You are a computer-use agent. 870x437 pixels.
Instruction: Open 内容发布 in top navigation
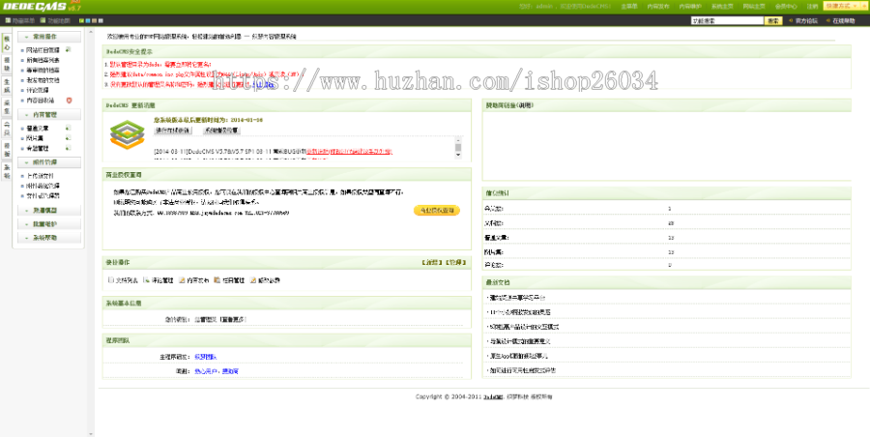(x=658, y=7)
